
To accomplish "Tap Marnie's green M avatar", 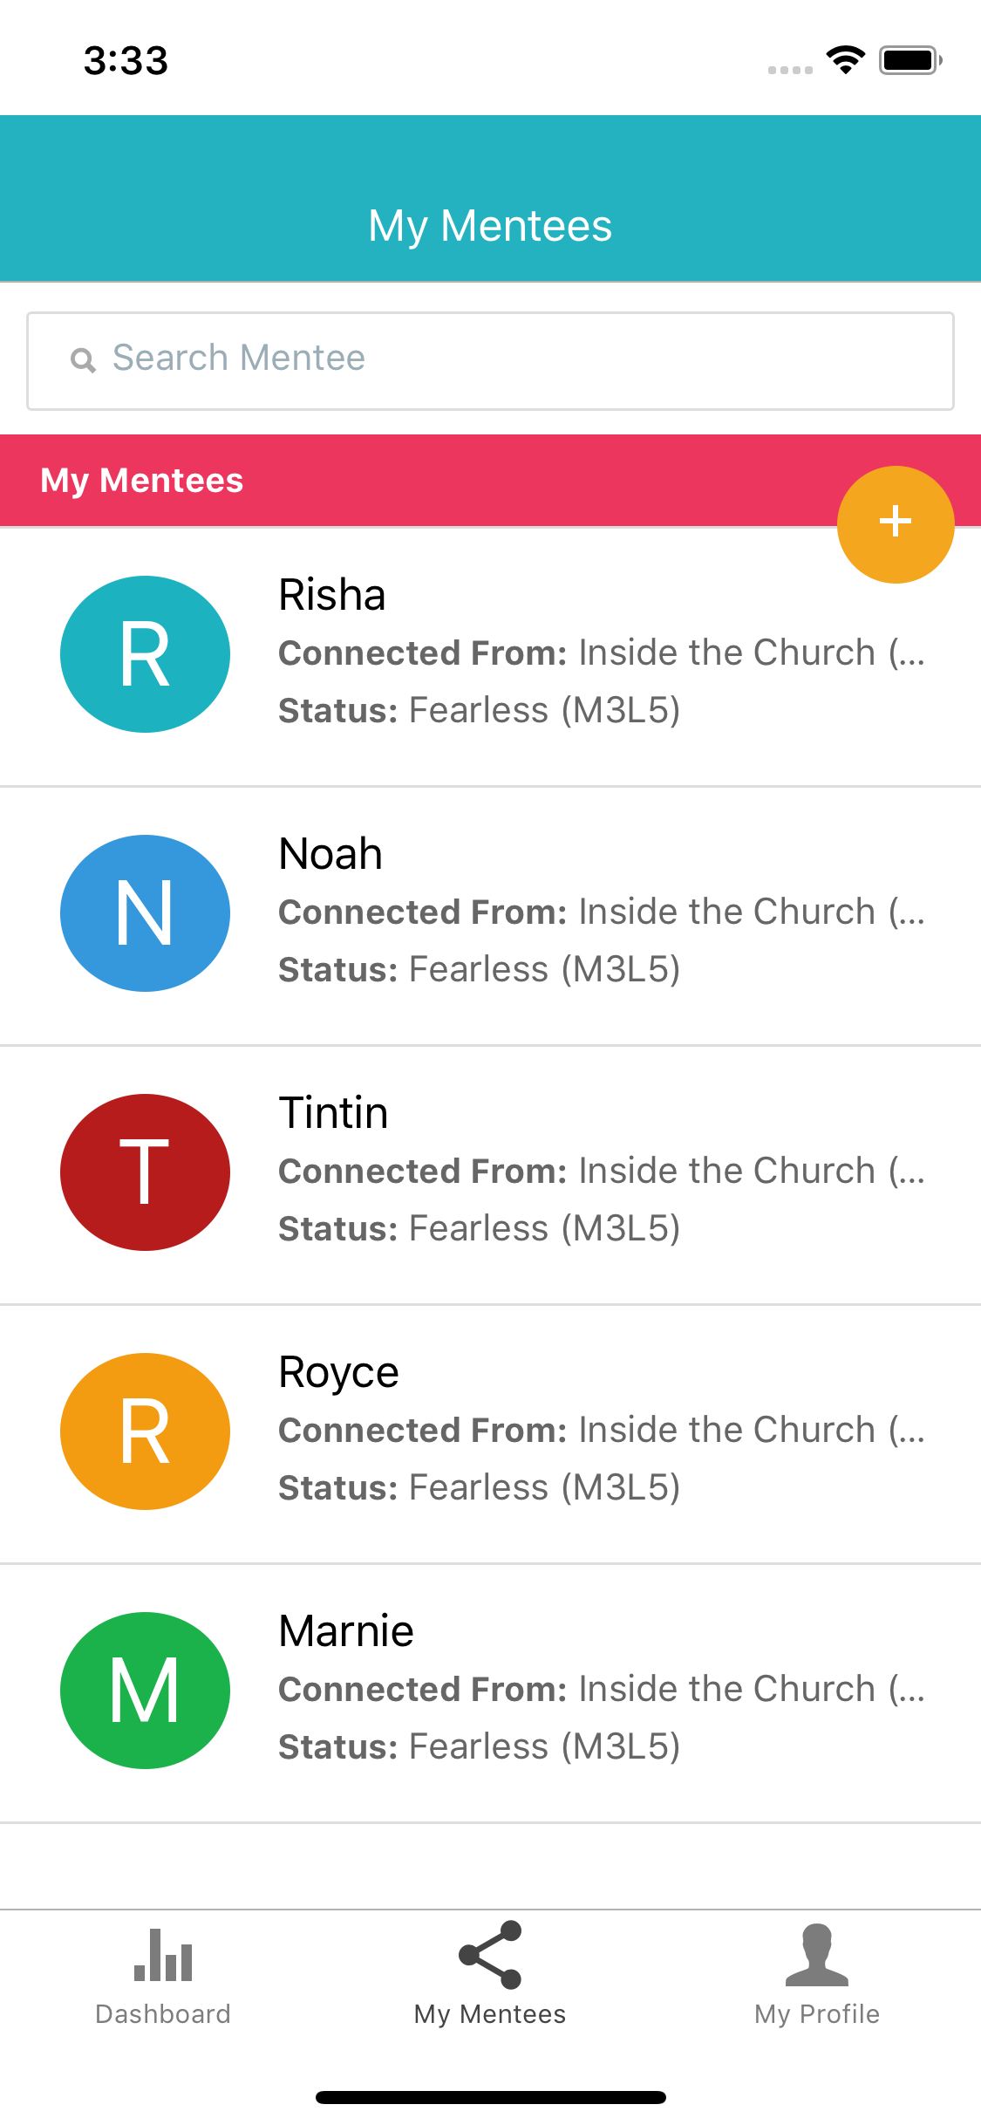I will tap(145, 1691).
